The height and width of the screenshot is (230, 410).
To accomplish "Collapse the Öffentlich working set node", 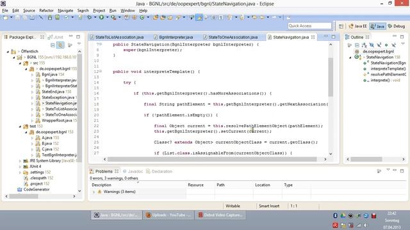I will tap(8, 52).
